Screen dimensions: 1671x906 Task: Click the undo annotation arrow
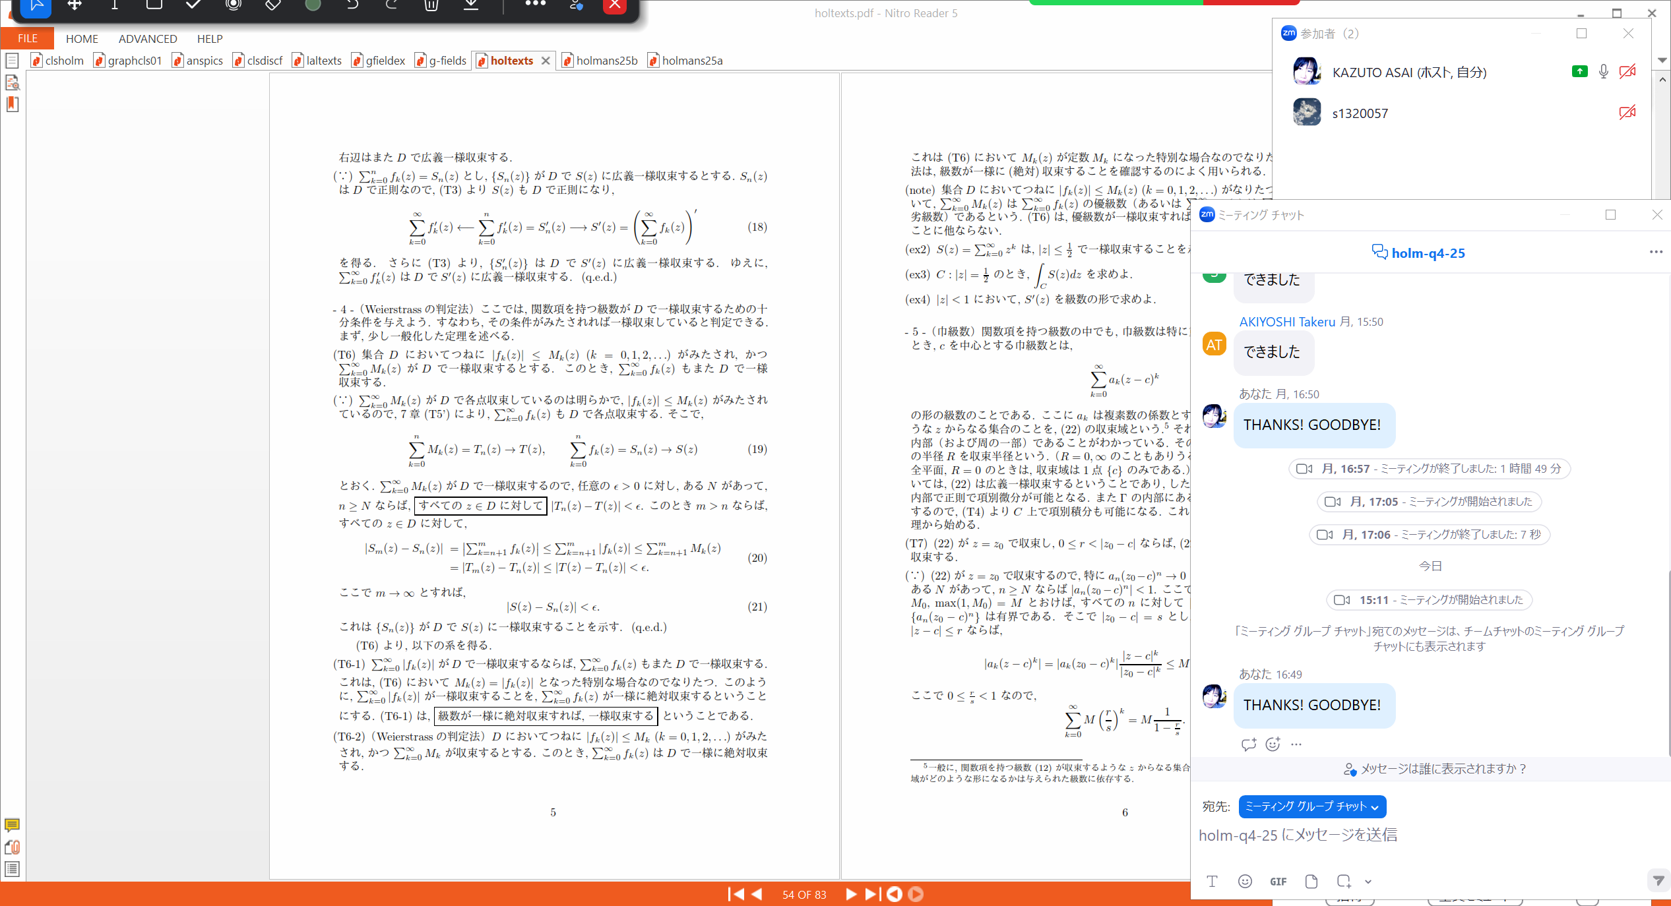pos(352,5)
